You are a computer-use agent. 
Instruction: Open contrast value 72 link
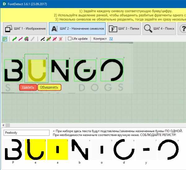(x=111, y=39)
